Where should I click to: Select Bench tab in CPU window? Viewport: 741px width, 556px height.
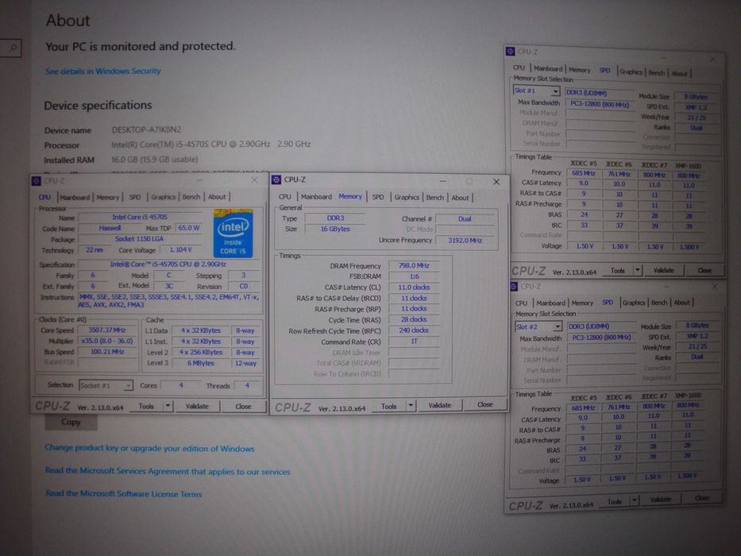(x=191, y=197)
